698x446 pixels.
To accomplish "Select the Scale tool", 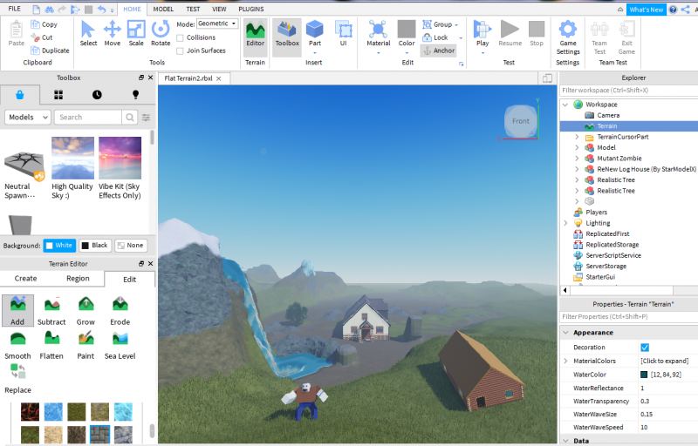I will tap(136, 31).
